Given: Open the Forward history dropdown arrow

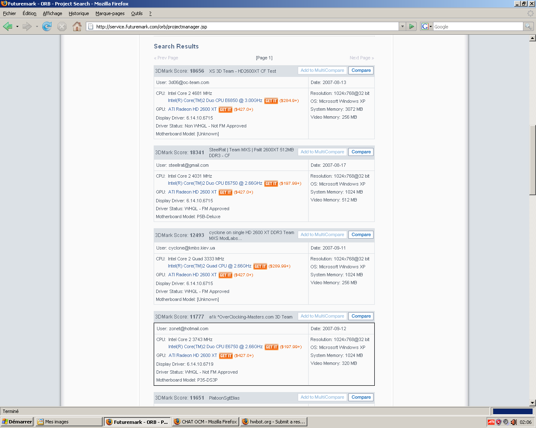Looking at the screenshot, I should point(37,27).
